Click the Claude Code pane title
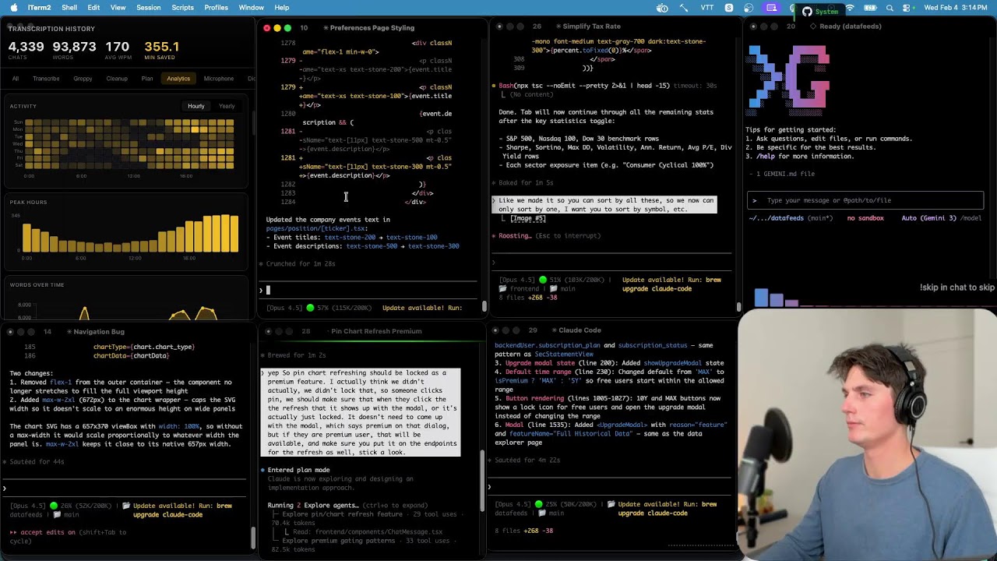Image resolution: width=997 pixels, height=561 pixels. 580,330
